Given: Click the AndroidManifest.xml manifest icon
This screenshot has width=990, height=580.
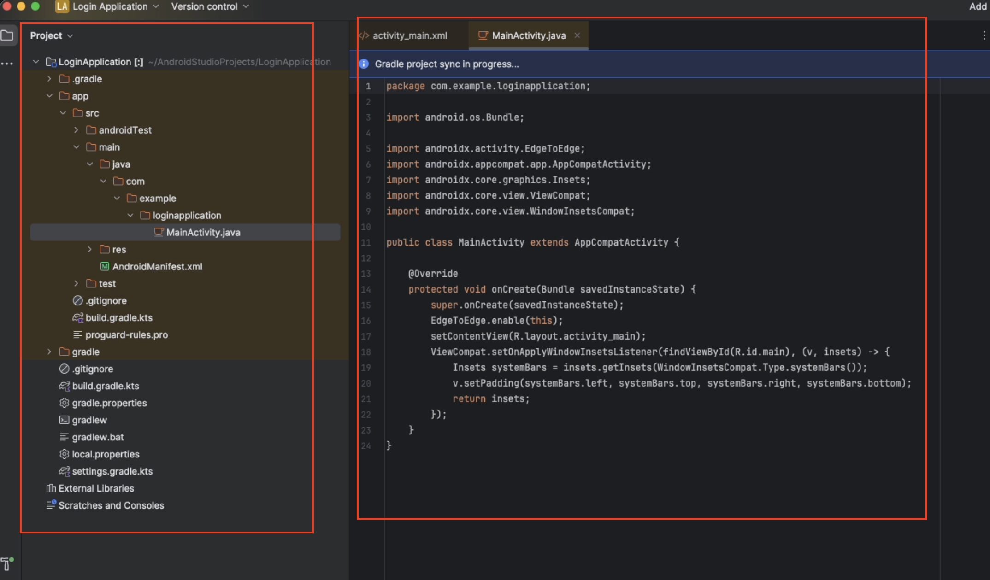Looking at the screenshot, I should click(x=105, y=266).
